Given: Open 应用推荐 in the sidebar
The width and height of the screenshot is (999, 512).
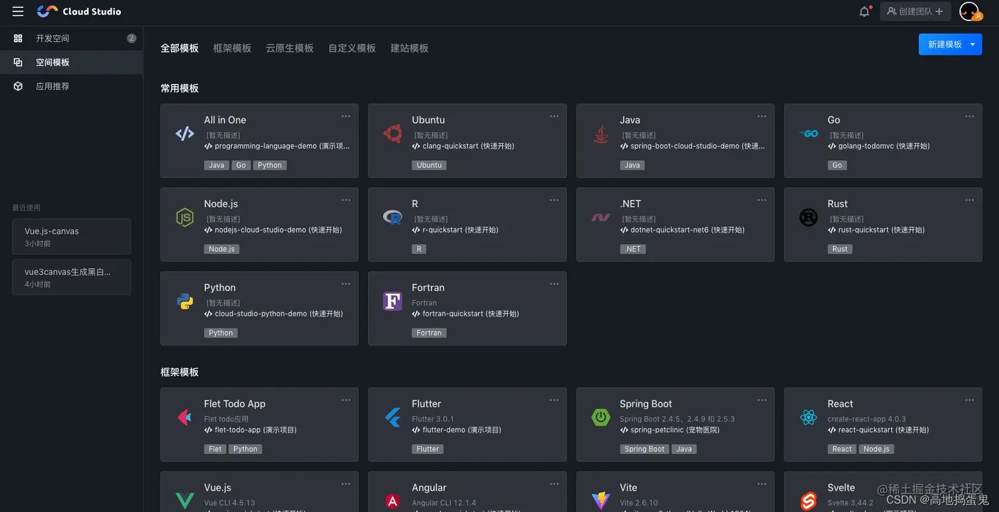Looking at the screenshot, I should click(x=71, y=86).
